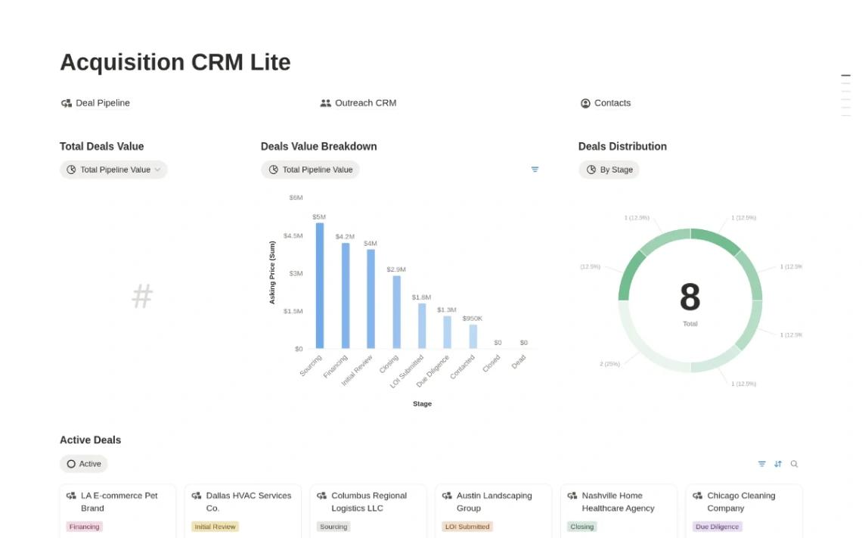This screenshot has height=538, width=862.
Task: Open filter on Deals Value Breakdown chart
Action: click(x=535, y=169)
